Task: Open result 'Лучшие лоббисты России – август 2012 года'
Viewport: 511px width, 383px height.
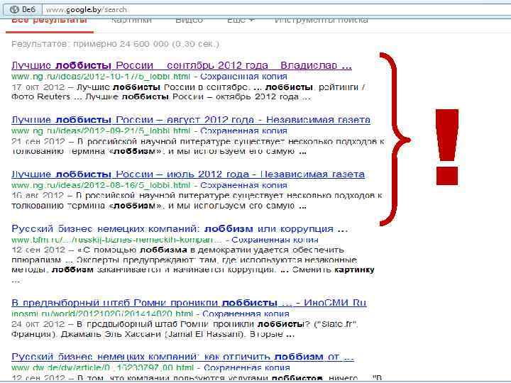Action: pos(191,120)
